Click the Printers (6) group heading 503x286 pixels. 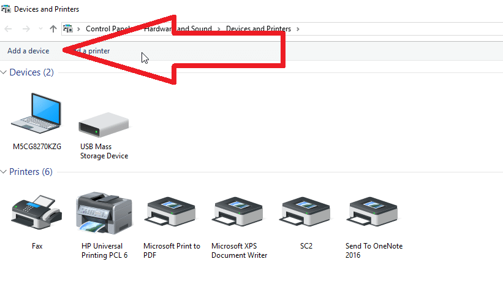coord(31,172)
